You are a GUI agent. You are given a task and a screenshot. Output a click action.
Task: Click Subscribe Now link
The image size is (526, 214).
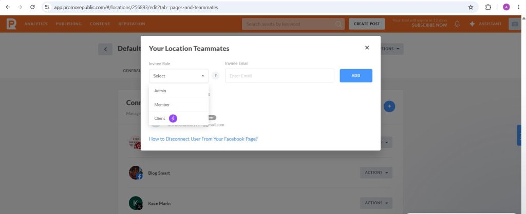(429, 25)
